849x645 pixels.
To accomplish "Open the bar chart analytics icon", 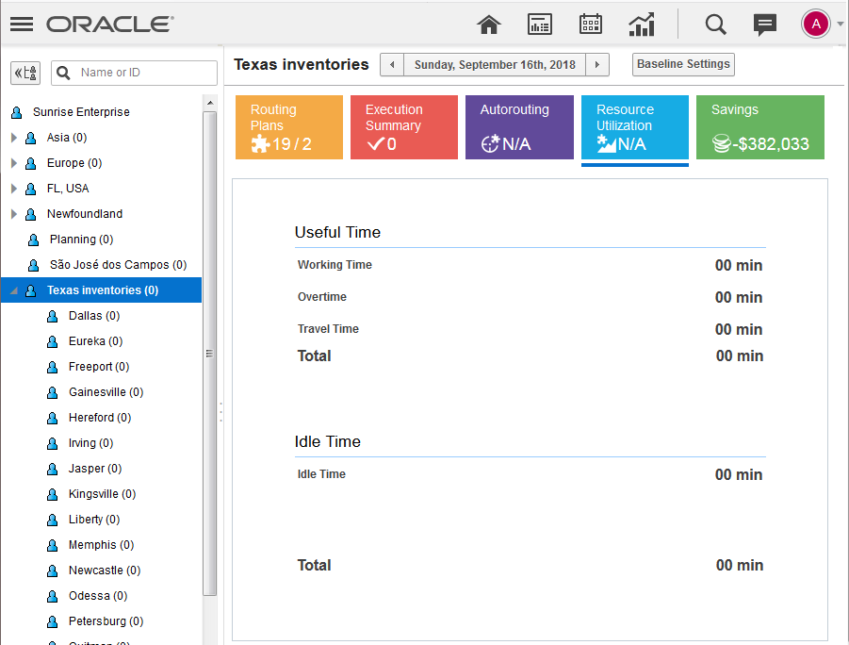I will coord(642,25).
